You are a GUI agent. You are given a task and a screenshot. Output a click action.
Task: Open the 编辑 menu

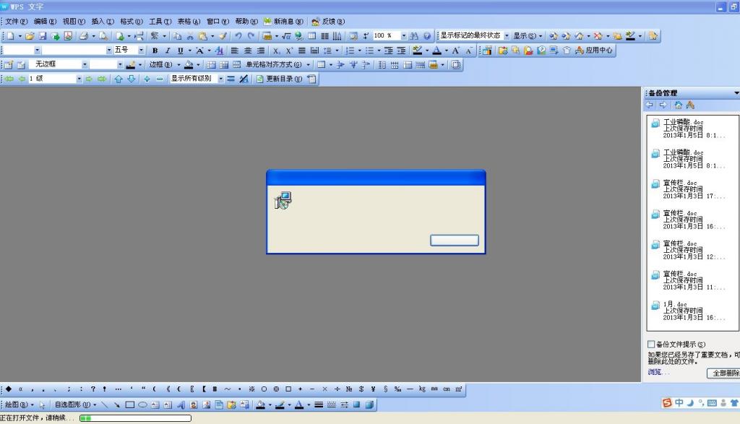[45, 21]
